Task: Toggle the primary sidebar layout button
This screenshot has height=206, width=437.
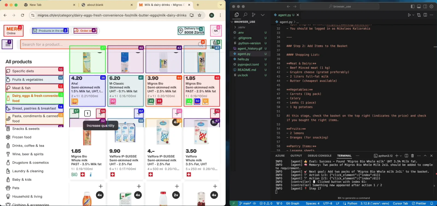Action: point(412,6)
